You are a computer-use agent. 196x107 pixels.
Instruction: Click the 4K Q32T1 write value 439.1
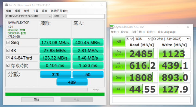tap(174, 65)
